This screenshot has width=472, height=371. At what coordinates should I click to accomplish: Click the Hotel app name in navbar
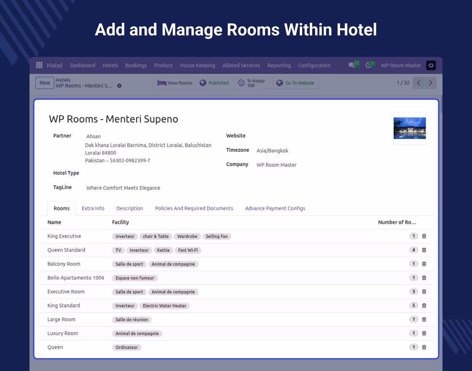[54, 65]
